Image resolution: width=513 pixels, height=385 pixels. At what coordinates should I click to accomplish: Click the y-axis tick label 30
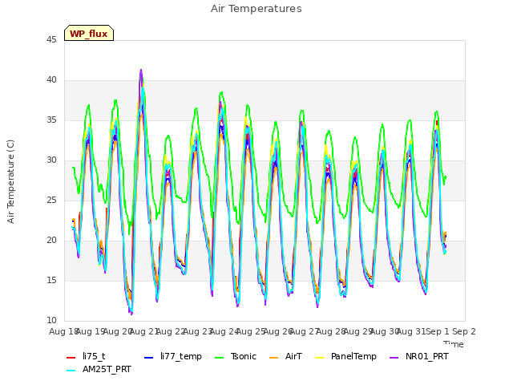pyautogui.click(x=51, y=160)
